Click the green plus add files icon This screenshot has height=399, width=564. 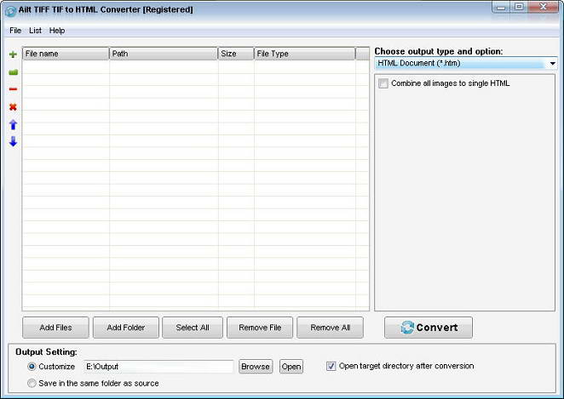click(13, 54)
